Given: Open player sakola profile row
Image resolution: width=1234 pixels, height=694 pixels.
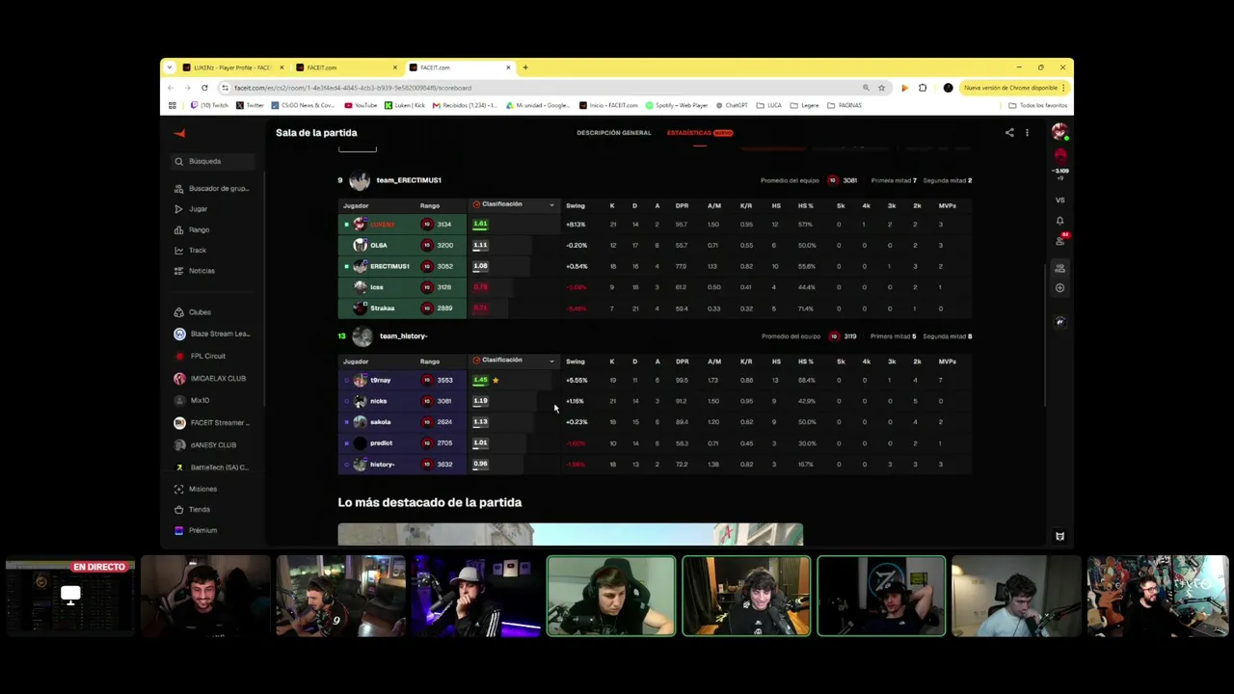Looking at the screenshot, I should pos(380,422).
